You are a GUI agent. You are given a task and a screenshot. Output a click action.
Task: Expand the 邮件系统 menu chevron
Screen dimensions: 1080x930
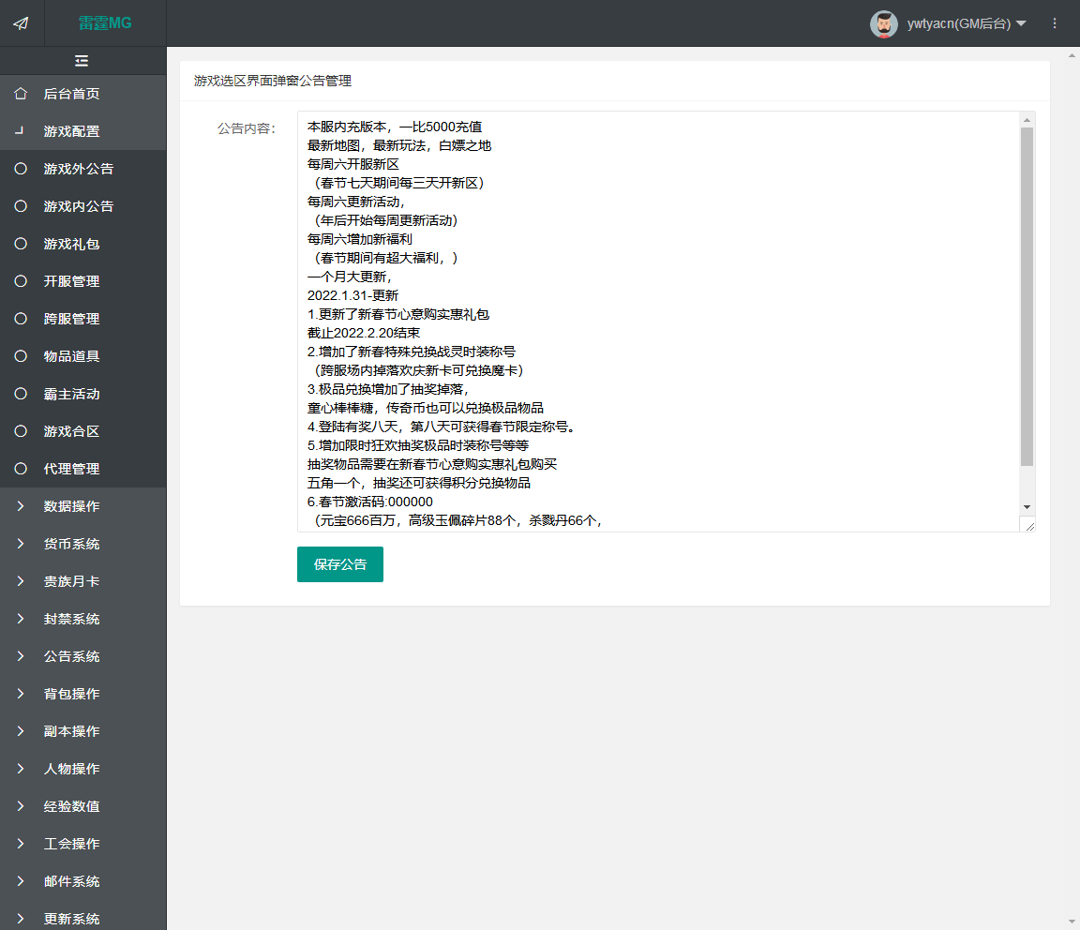click(21, 881)
